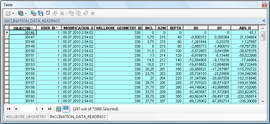Open the Related Tables icon

[21, 13]
